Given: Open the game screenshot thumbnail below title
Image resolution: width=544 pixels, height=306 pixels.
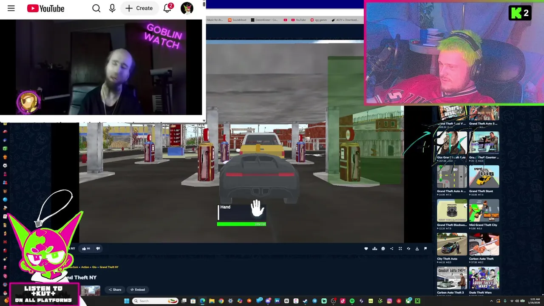Looking at the screenshot, I should pyautogui.click(x=91, y=291).
